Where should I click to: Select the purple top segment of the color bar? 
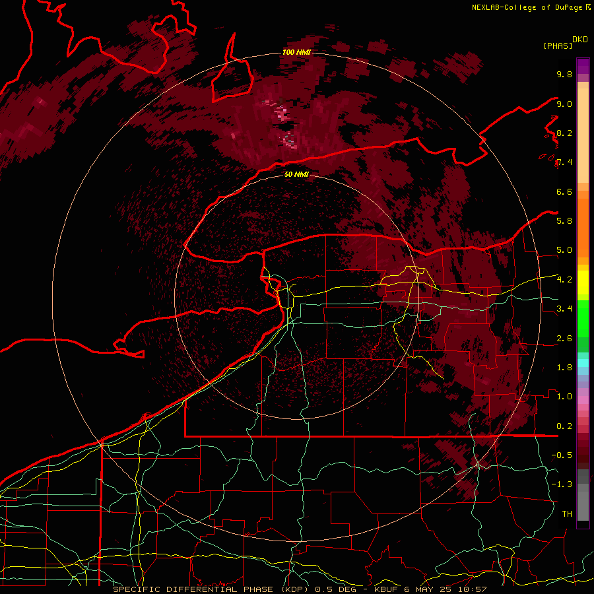(583, 66)
